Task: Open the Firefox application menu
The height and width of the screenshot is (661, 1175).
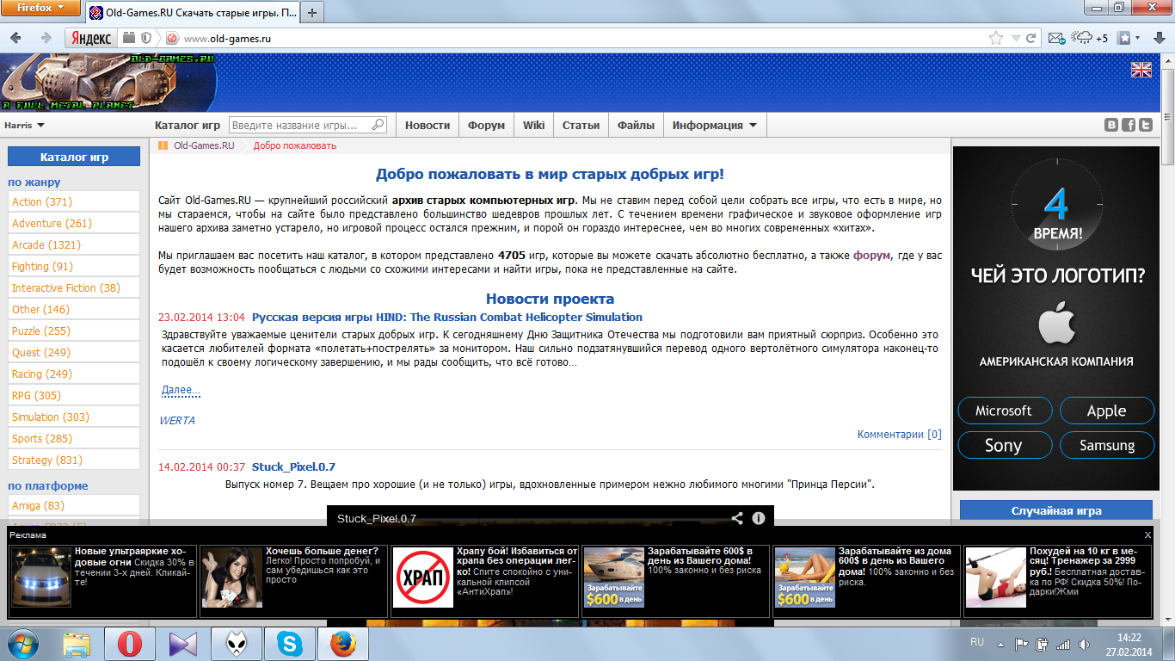Action: [42, 9]
